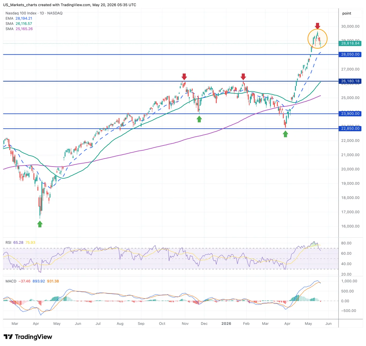Click the 26,180.18 price level label
This screenshot has width=366, height=346.
coord(350,81)
